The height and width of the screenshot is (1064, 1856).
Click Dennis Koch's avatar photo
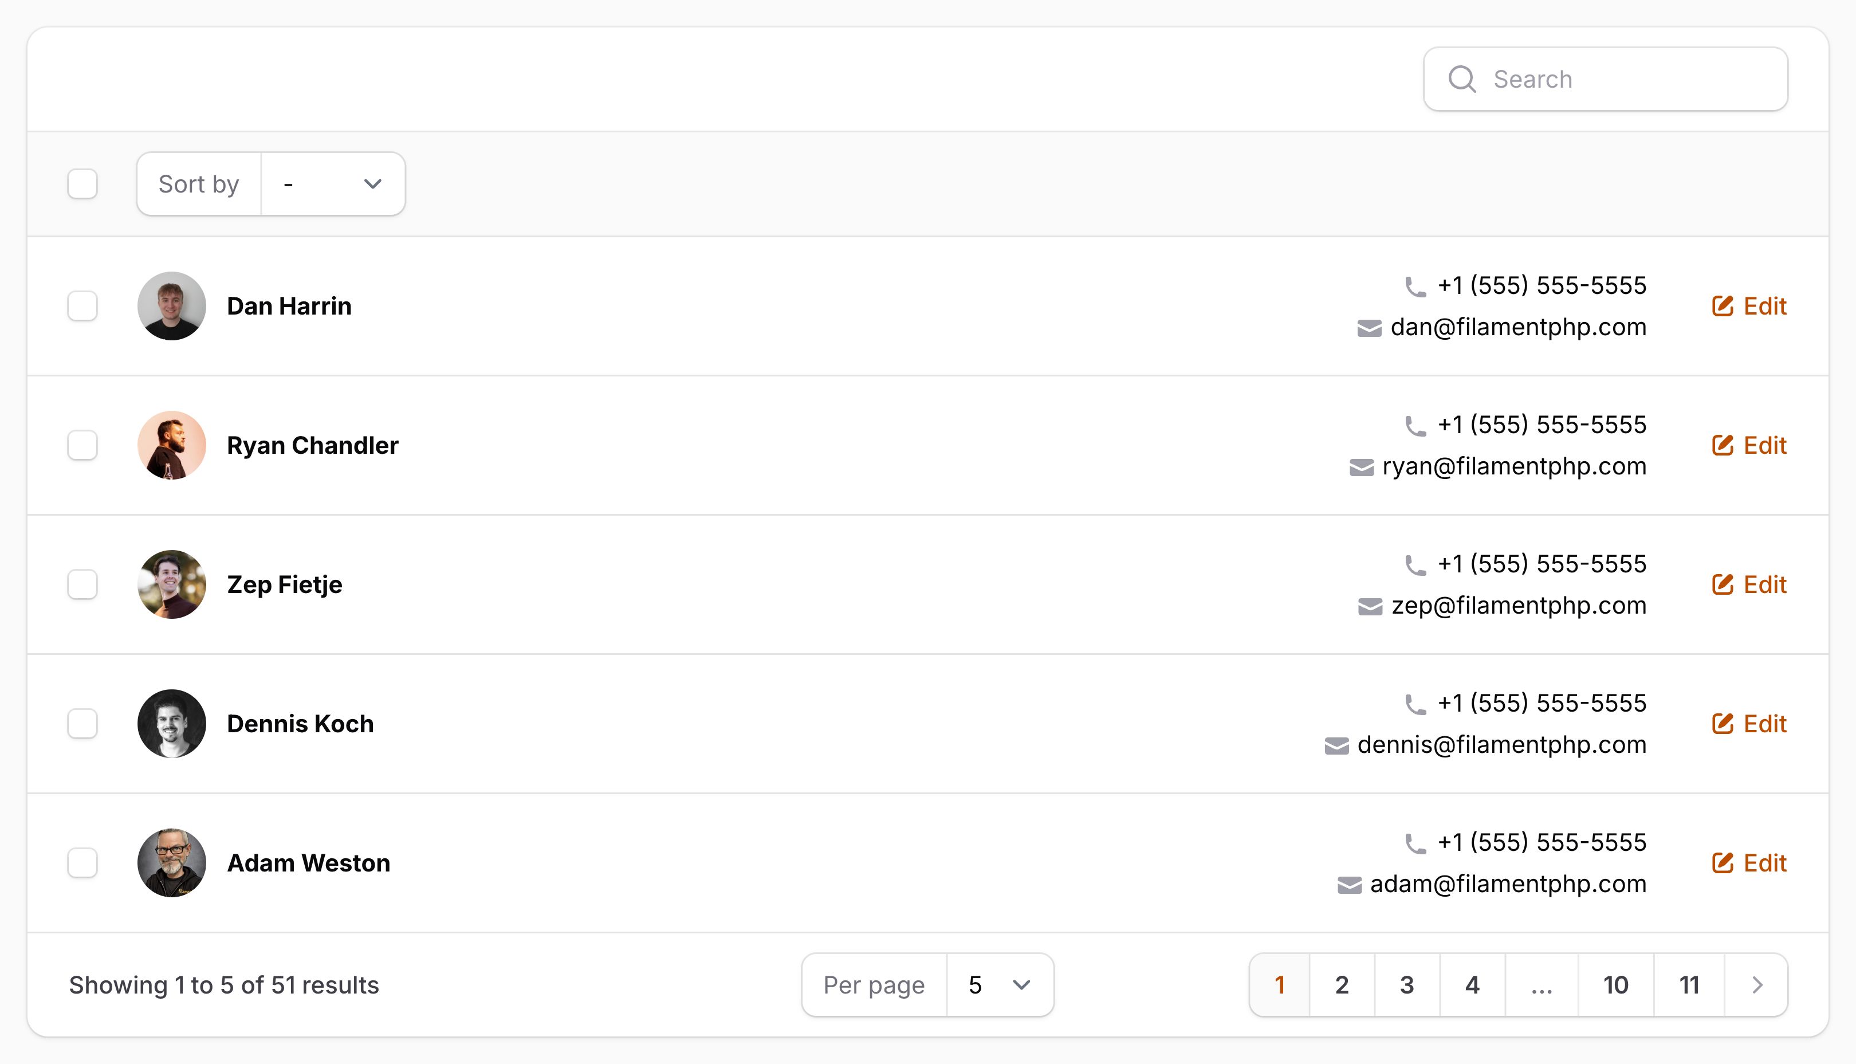172,724
